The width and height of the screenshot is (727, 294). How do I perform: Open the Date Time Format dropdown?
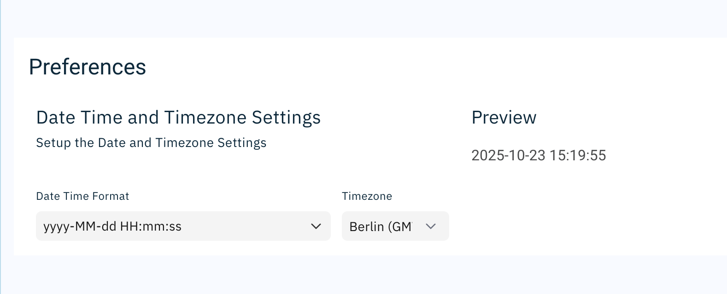pyautogui.click(x=183, y=226)
